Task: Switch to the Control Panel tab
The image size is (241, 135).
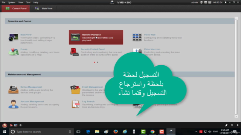Action: (16, 8)
